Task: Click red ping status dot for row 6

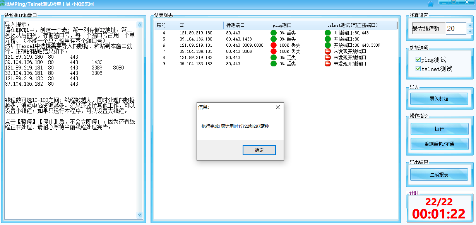Action: [274, 45]
